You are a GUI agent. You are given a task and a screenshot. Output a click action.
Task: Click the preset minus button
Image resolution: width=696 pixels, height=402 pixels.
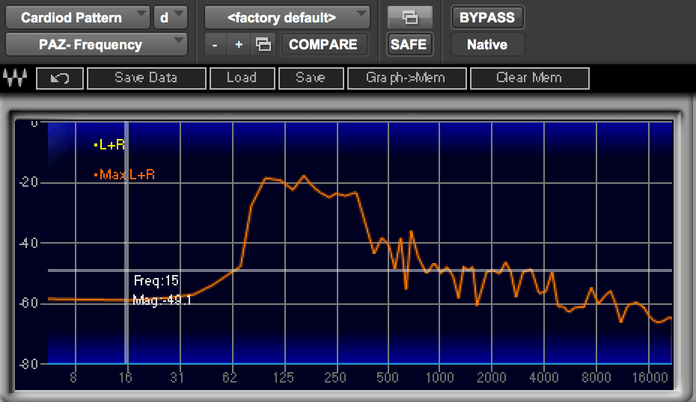pos(215,45)
